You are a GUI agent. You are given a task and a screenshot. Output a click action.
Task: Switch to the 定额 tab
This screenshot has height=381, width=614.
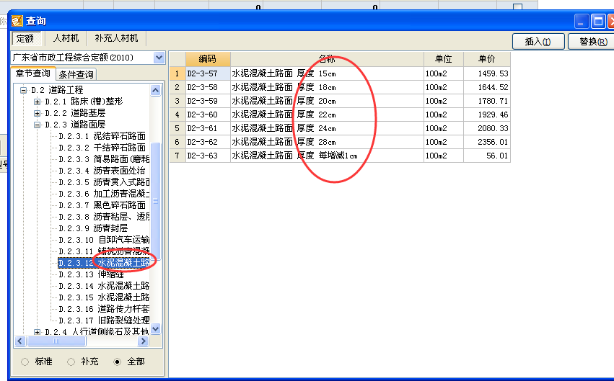click(26, 38)
